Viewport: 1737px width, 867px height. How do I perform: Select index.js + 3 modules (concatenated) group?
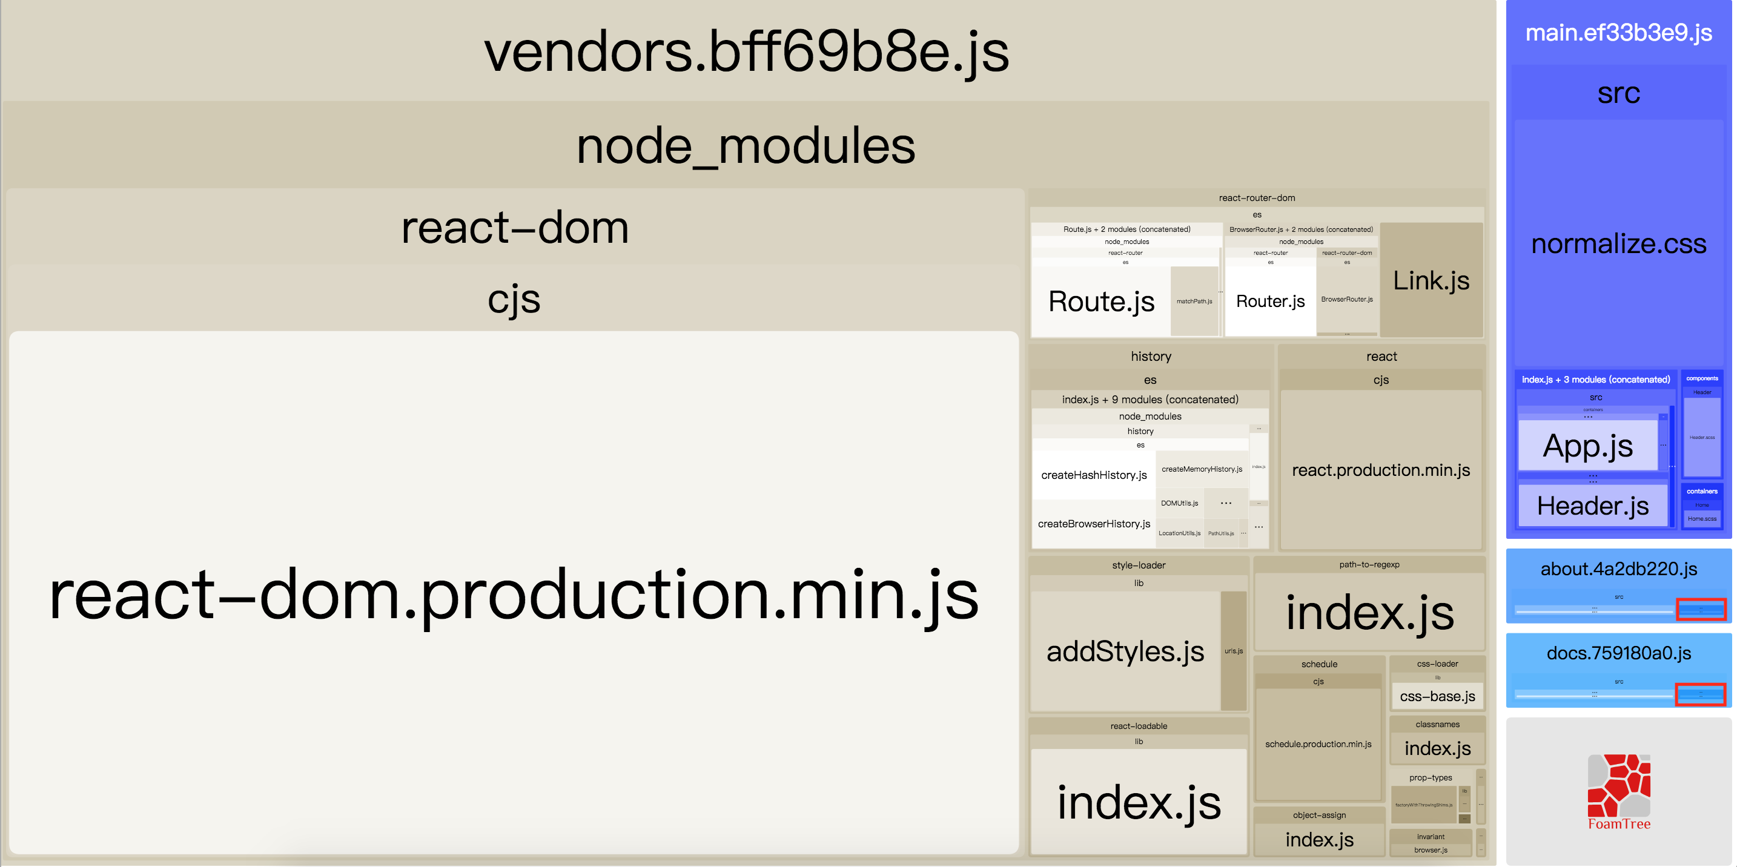click(1595, 379)
